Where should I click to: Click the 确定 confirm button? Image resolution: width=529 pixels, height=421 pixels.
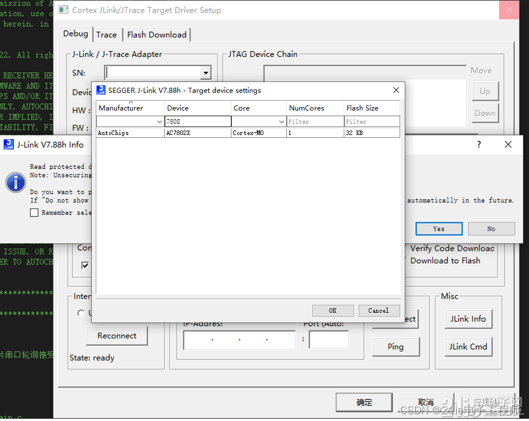(364, 402)
